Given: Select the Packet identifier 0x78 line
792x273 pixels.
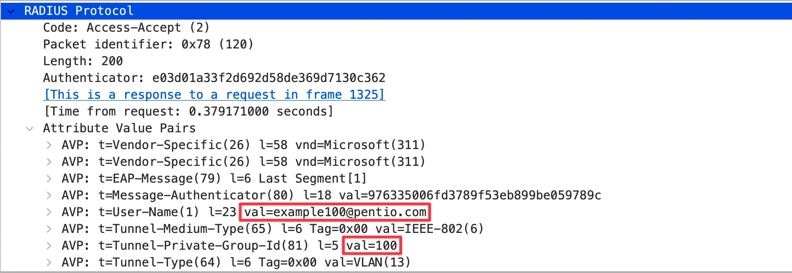Looking at the screenshot, I should coord(148,45).
